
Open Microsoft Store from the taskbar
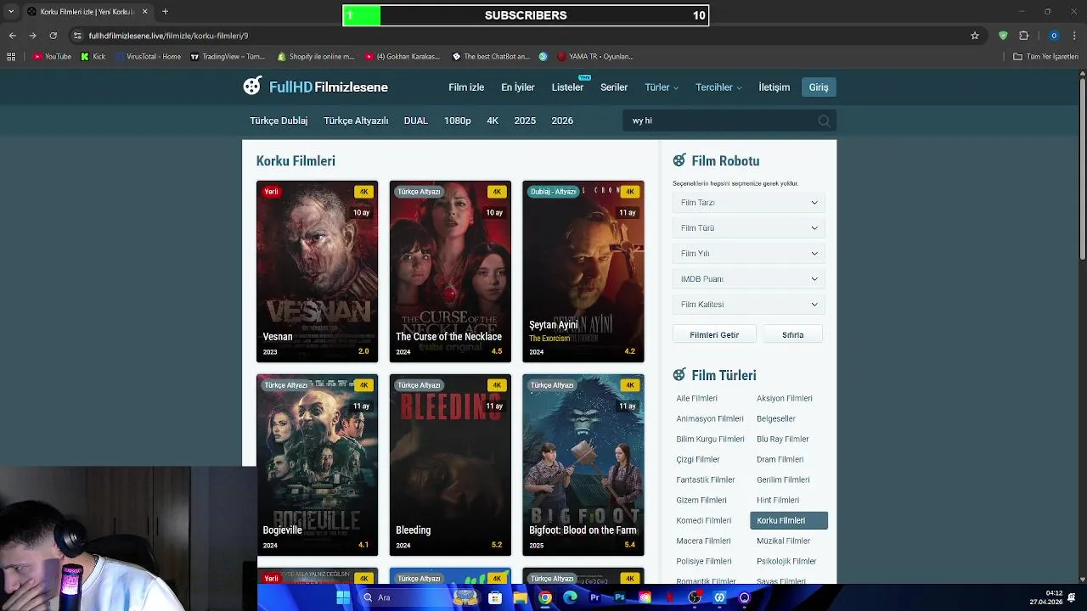(x=495, y=597)
